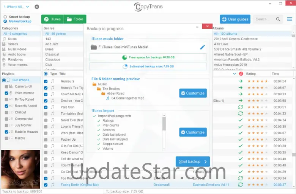Viewport: 296px width, 194px height.
Task: Customize file and folder naming
Action: (193, 93)
